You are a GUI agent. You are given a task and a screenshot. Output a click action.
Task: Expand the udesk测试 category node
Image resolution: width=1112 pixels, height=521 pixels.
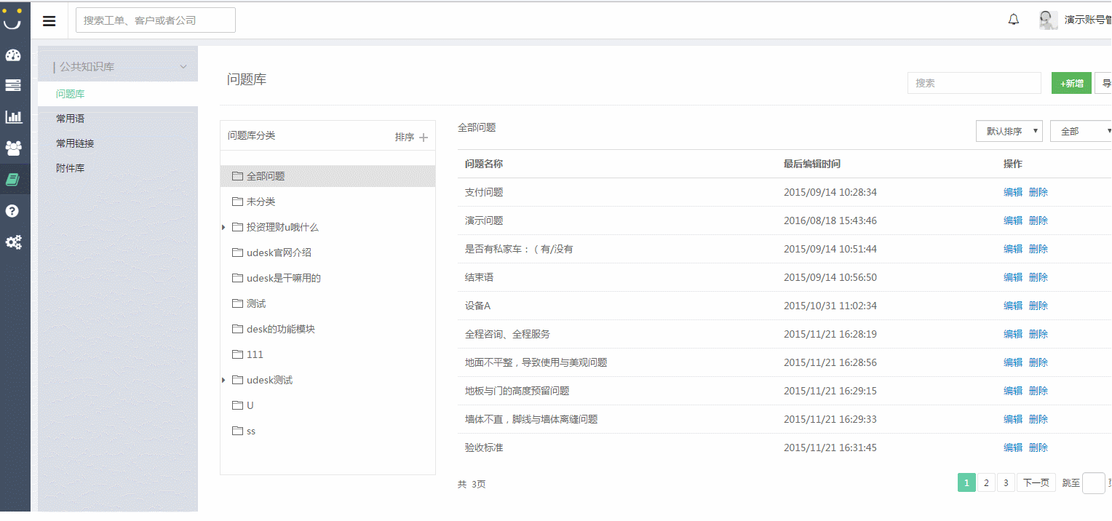pos(223,379)
